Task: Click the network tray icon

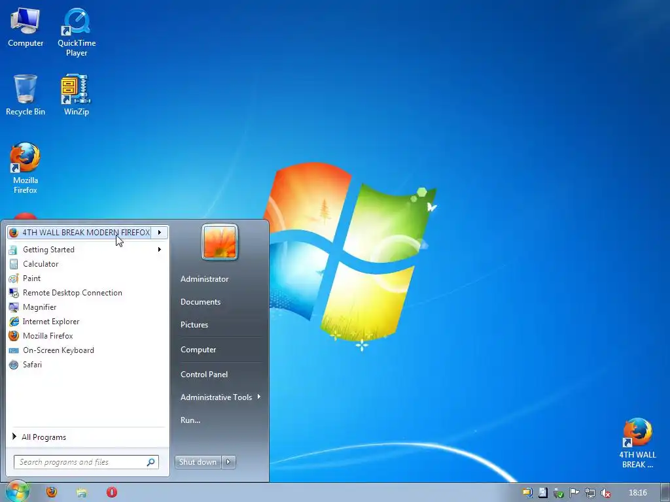Action: (x=590, y=493)
